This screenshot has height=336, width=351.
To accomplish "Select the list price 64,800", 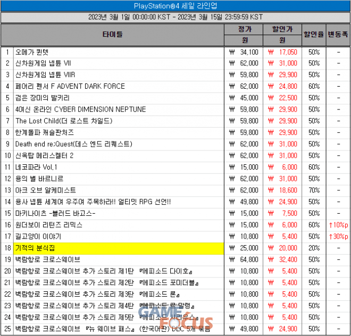I will (x=249, y=260).
